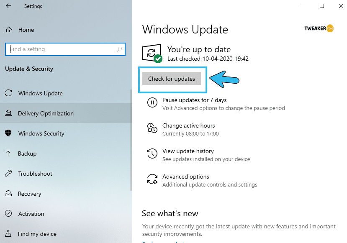Click the sidebar vertical scrollbar
This screenshot has width=347, height=243.
click(x=131, y=140)
